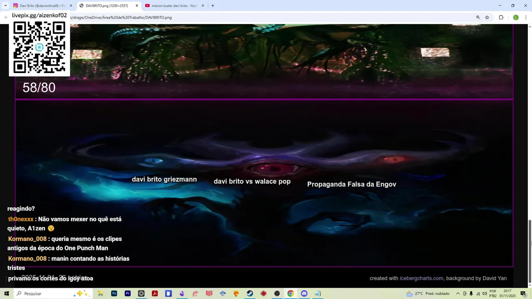The image size is (532, 299).
Task: Open the Chrome profile avatar
Action: point(516,17)
